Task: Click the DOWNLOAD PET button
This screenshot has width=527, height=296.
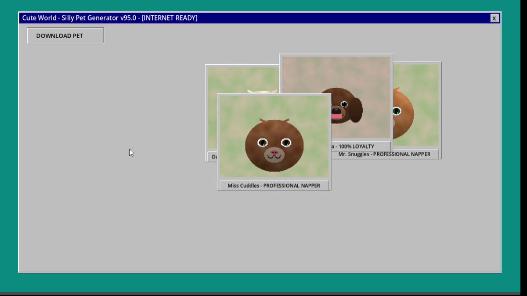Action: 65,36
